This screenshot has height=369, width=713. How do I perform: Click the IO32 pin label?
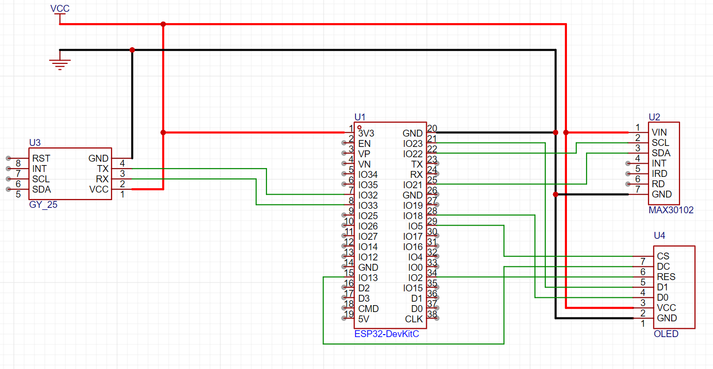[368, 195]
